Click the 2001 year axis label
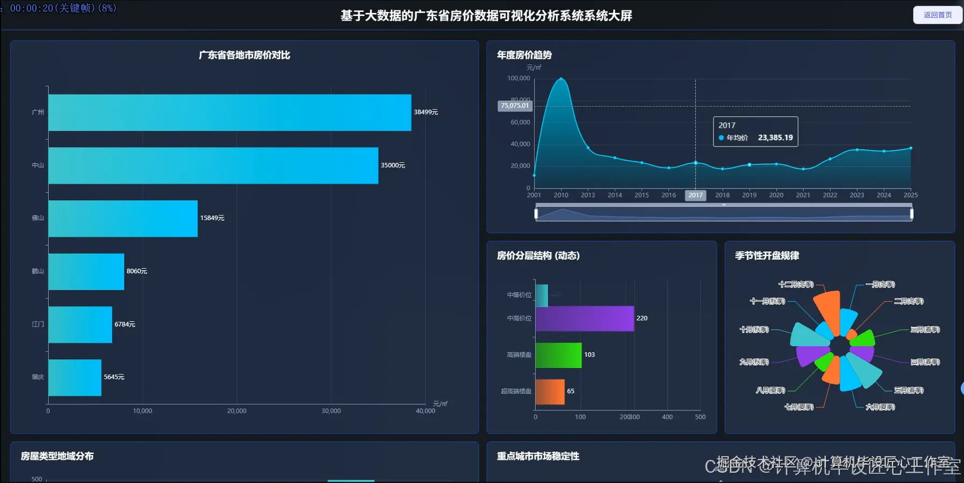Screen dimensions: 964x483 (534, 195)
